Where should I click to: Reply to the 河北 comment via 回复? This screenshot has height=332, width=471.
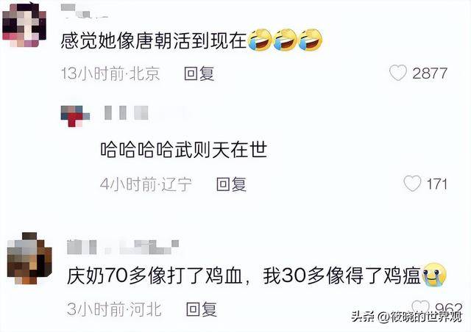tap(201, 309)
